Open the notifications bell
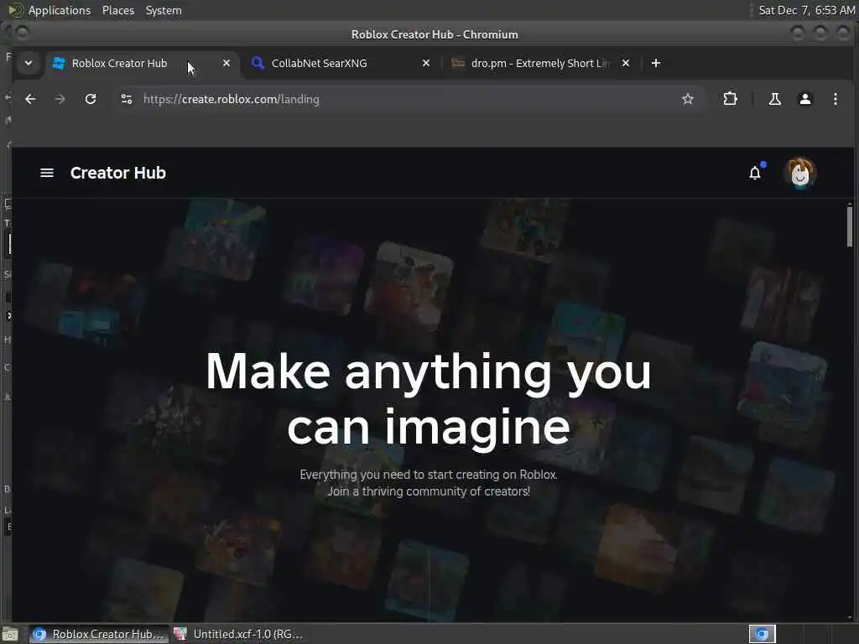This screenshot has width=859, height=644. (x=755, y=173)
